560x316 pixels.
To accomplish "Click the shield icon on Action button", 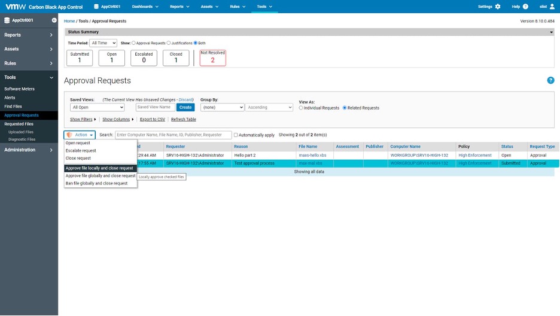I will (x=69, y=135).
